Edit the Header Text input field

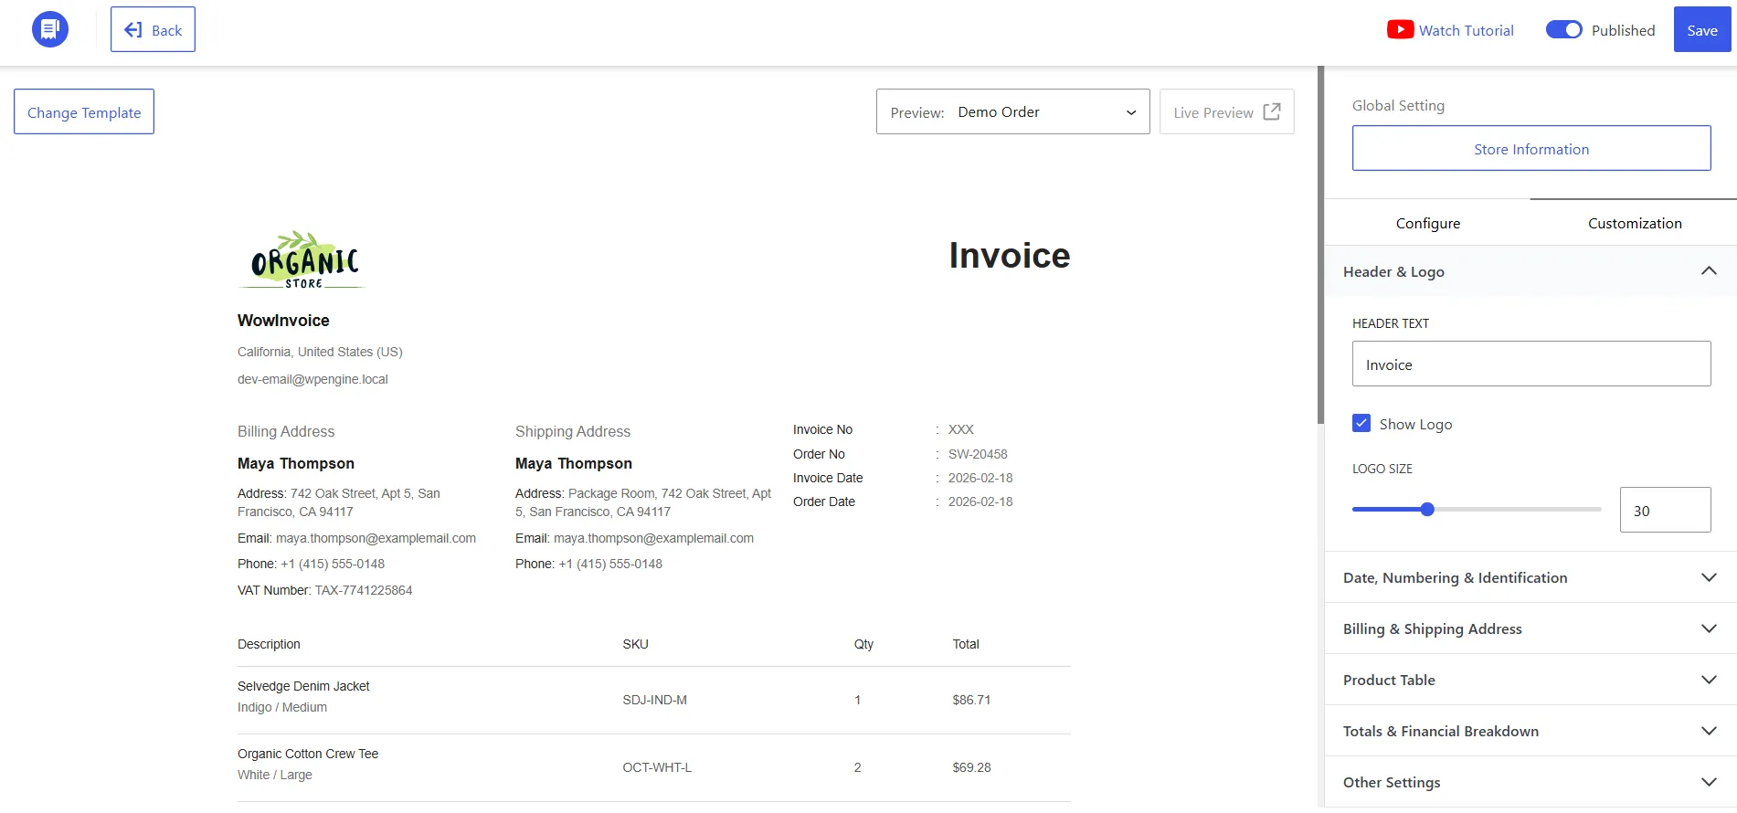coord(1531,364)
